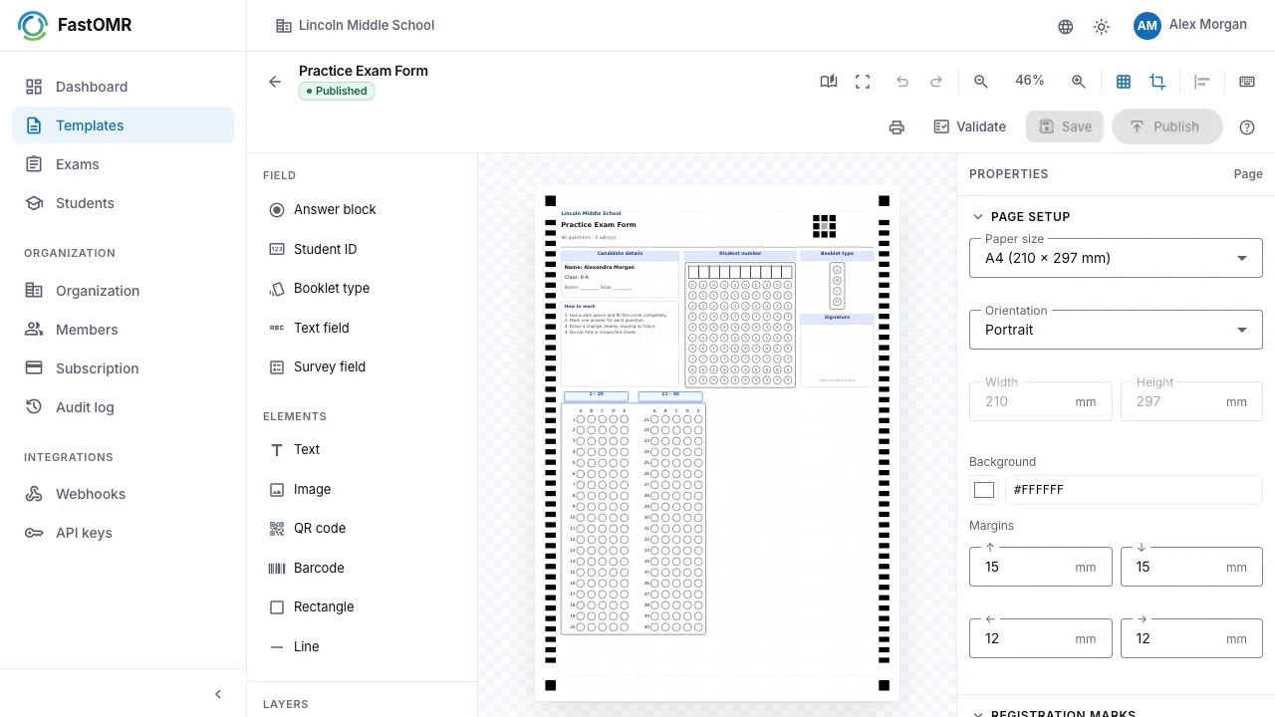Viewport: 1275px width, 717px height.
Task: Click the background color swatch
Action: point(984,490)
